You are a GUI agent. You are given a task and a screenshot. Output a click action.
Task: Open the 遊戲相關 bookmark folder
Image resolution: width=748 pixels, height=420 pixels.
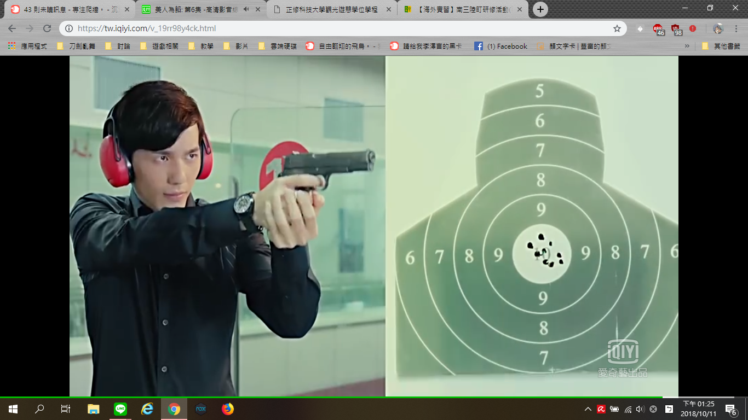point(159,46)
